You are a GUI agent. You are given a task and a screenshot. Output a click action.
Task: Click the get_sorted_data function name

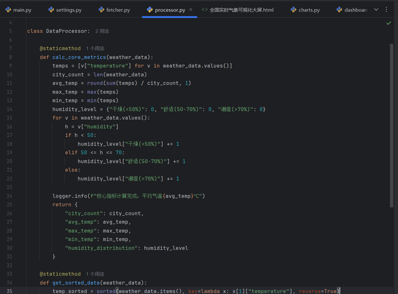(x=76, y=283)
